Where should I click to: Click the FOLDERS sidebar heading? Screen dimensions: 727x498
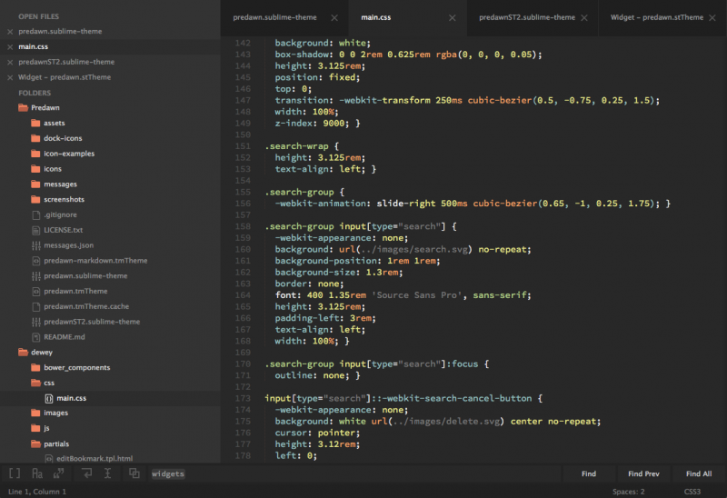click(35, 93)
